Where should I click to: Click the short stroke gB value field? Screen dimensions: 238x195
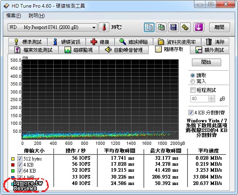point(199,99)
